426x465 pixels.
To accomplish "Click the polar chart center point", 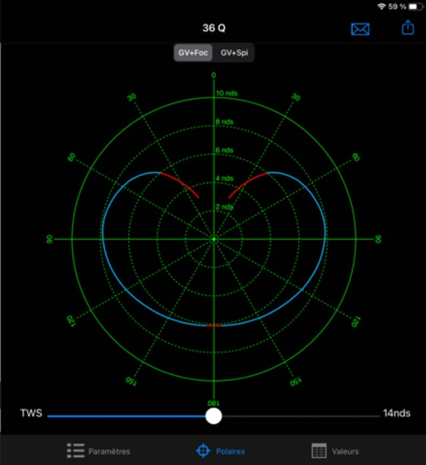I will (214, 239).
